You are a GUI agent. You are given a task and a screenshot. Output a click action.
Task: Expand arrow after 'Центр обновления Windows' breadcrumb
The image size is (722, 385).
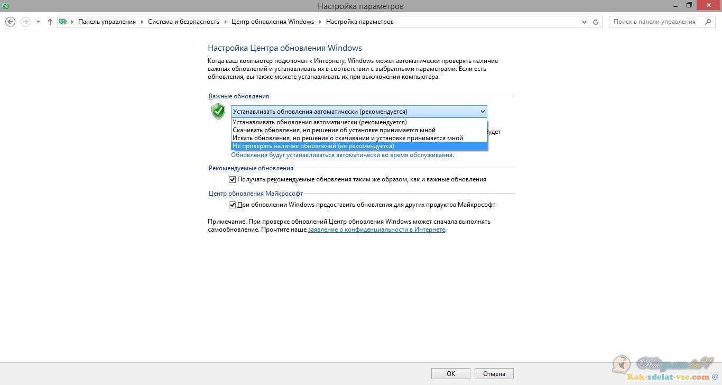pos(320,22)
